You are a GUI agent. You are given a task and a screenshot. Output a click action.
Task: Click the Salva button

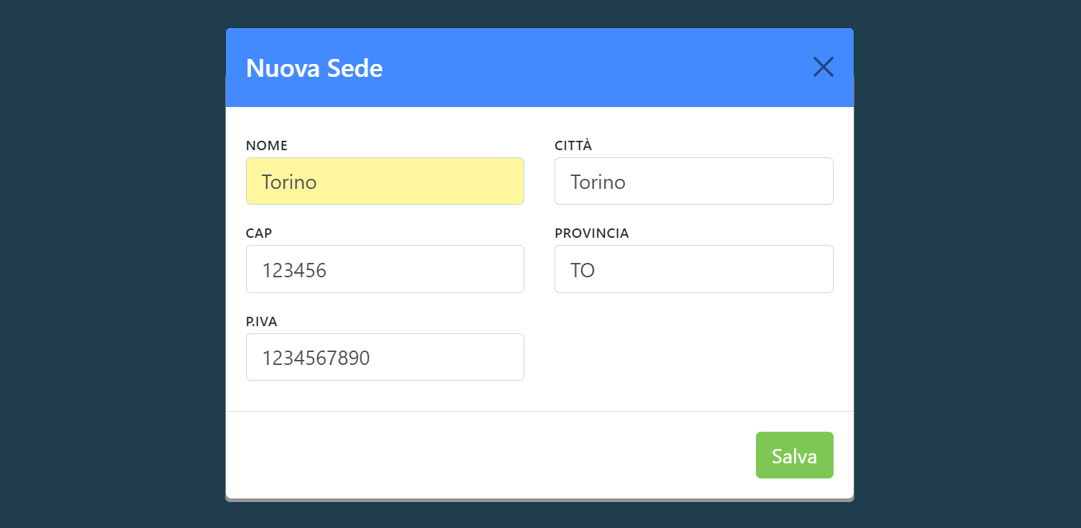[x=794, y=455]
